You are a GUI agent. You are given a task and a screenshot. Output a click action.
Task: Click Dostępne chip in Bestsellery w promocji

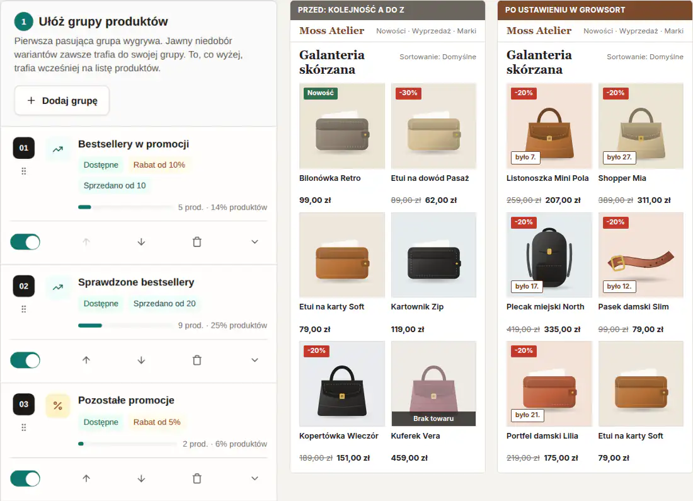coord(101,165)
